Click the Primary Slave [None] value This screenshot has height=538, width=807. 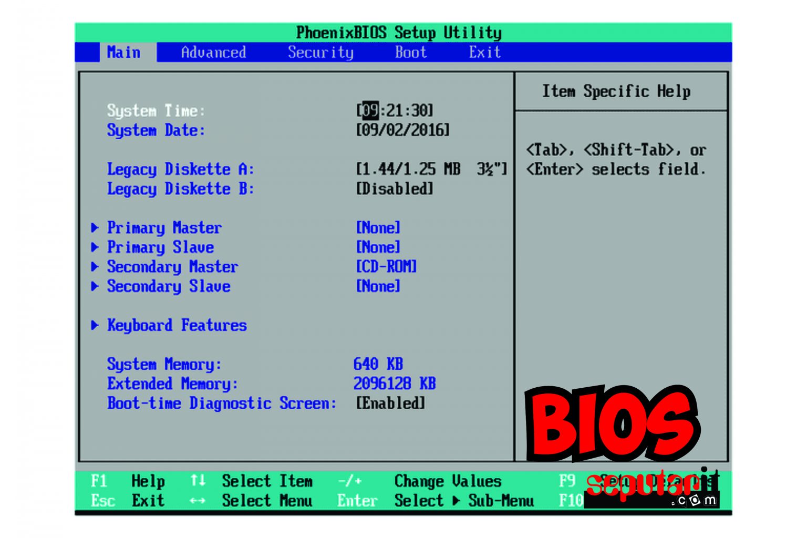pyautogui.click(x=378, y=247)
